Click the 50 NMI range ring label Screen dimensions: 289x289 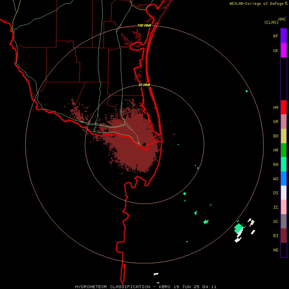point(144,85)
